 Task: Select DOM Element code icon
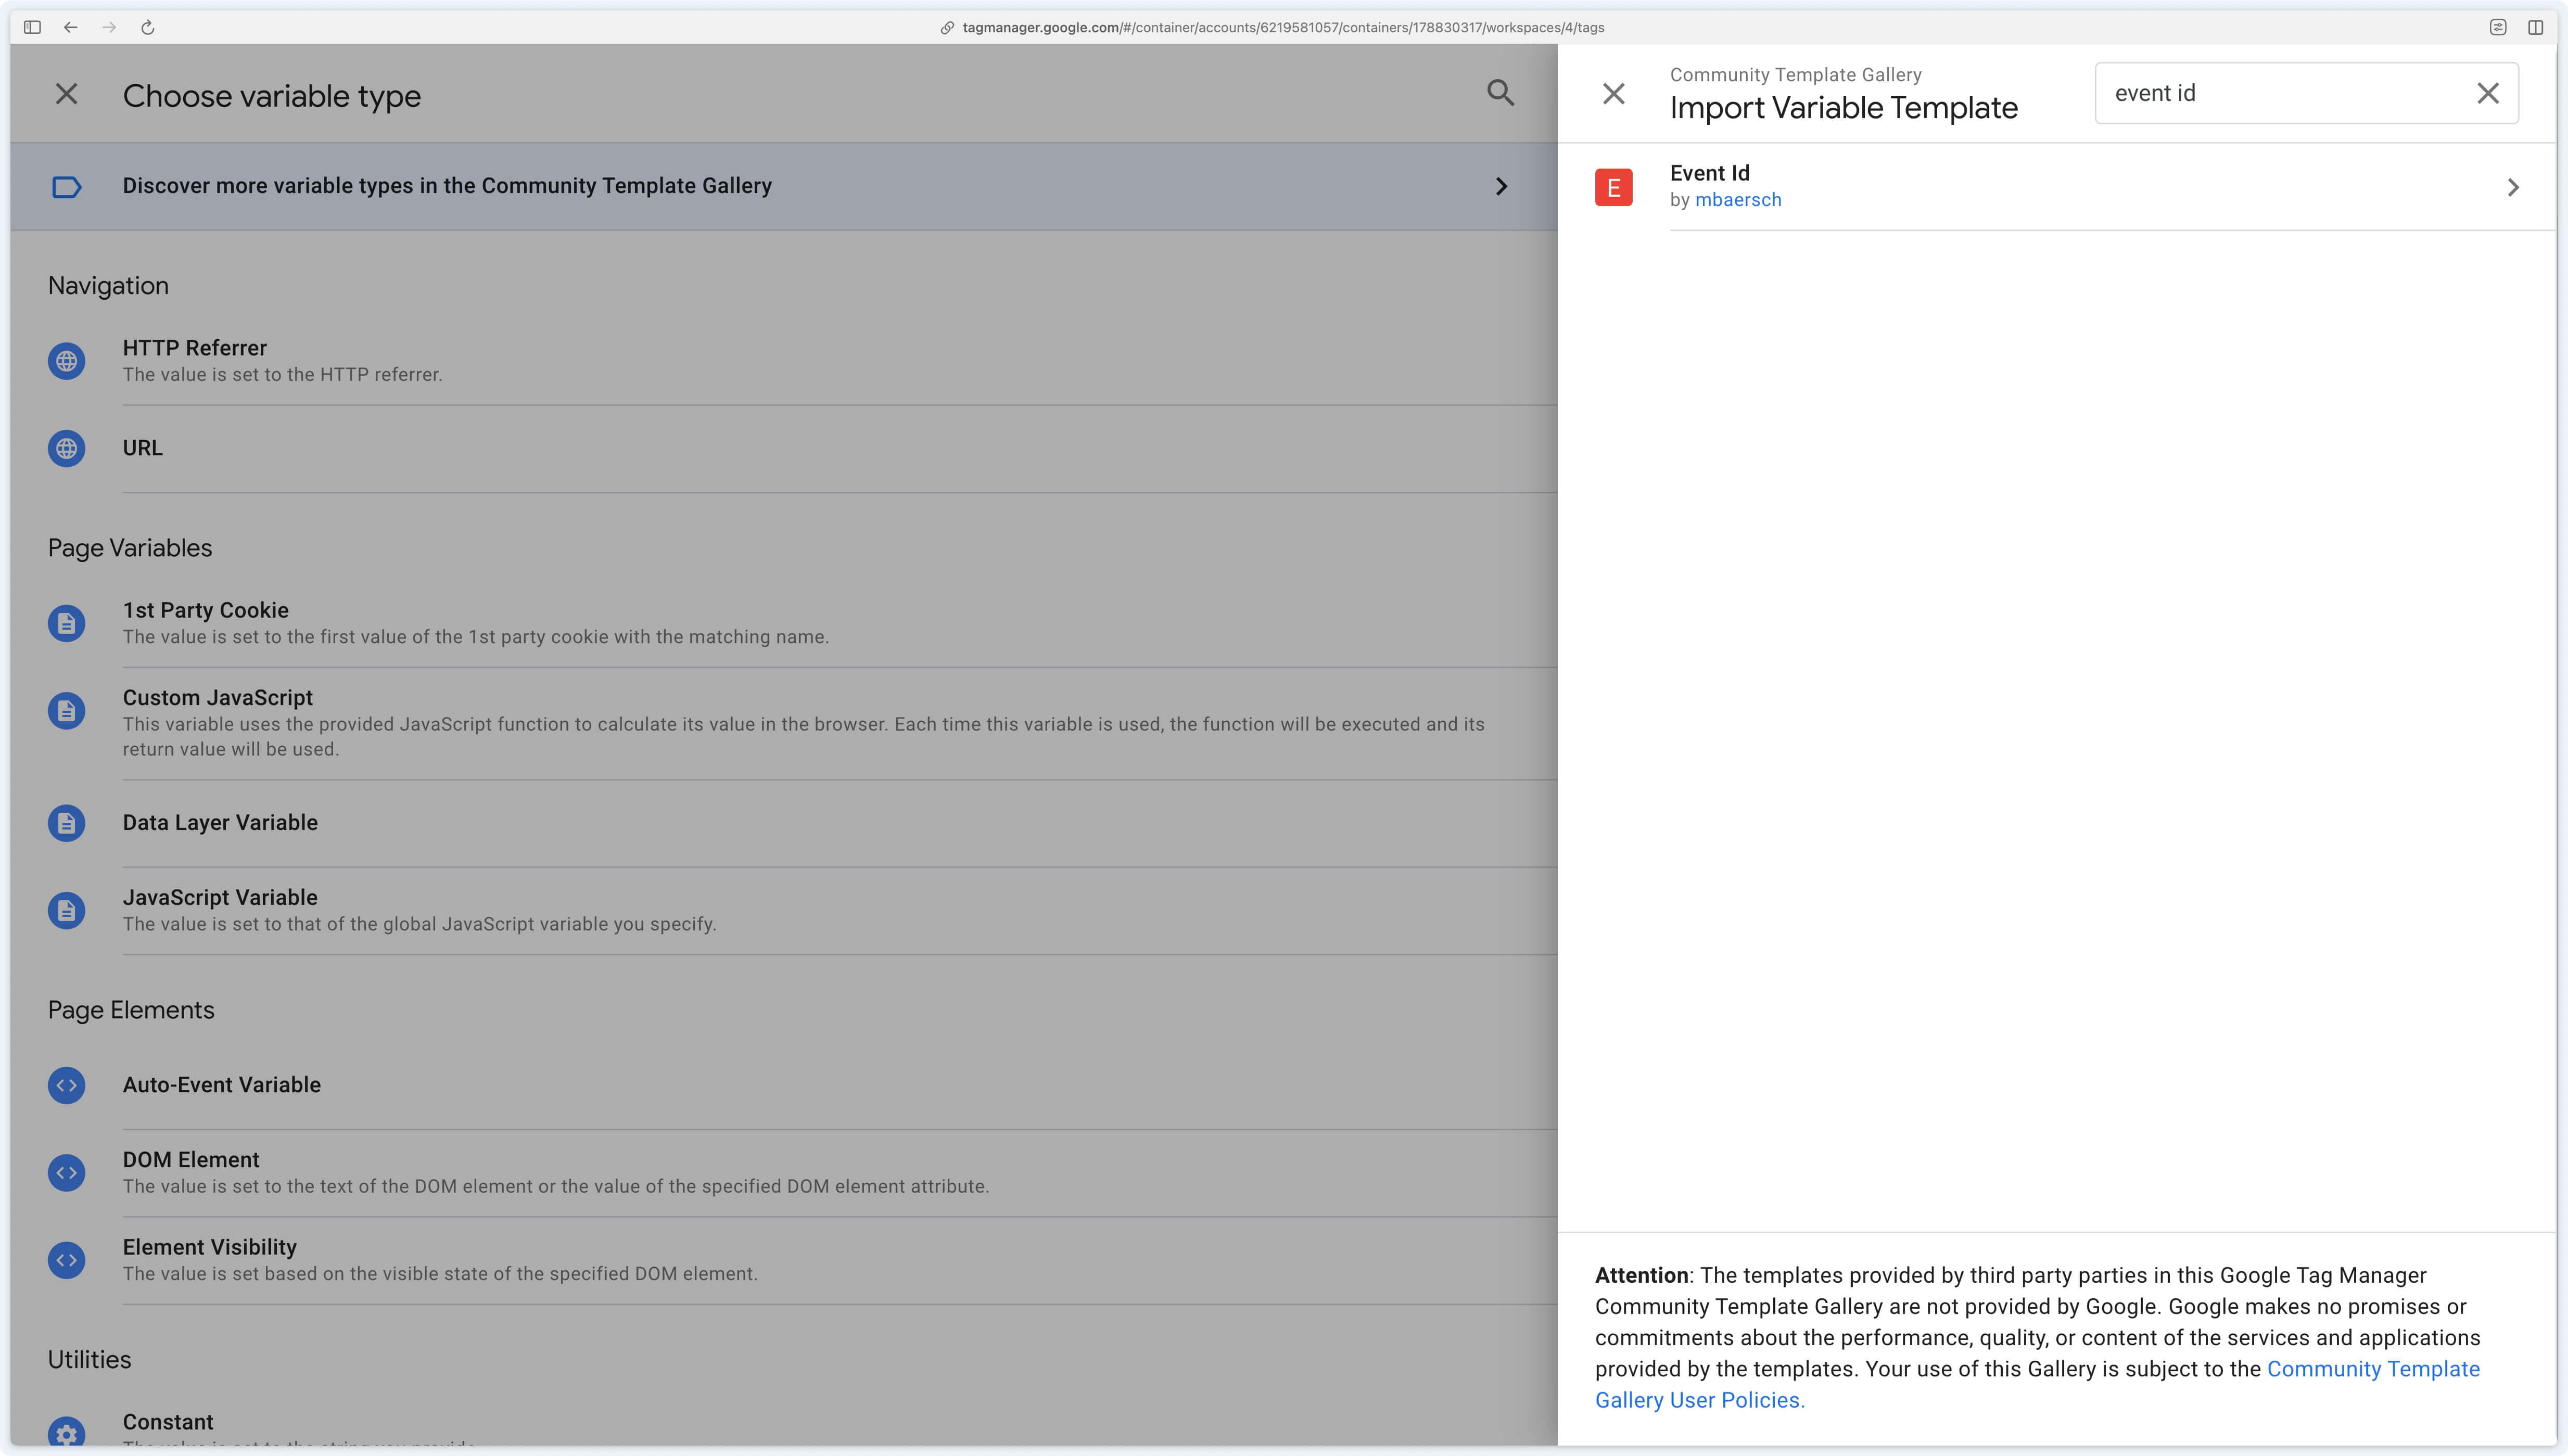point(66,1173)
